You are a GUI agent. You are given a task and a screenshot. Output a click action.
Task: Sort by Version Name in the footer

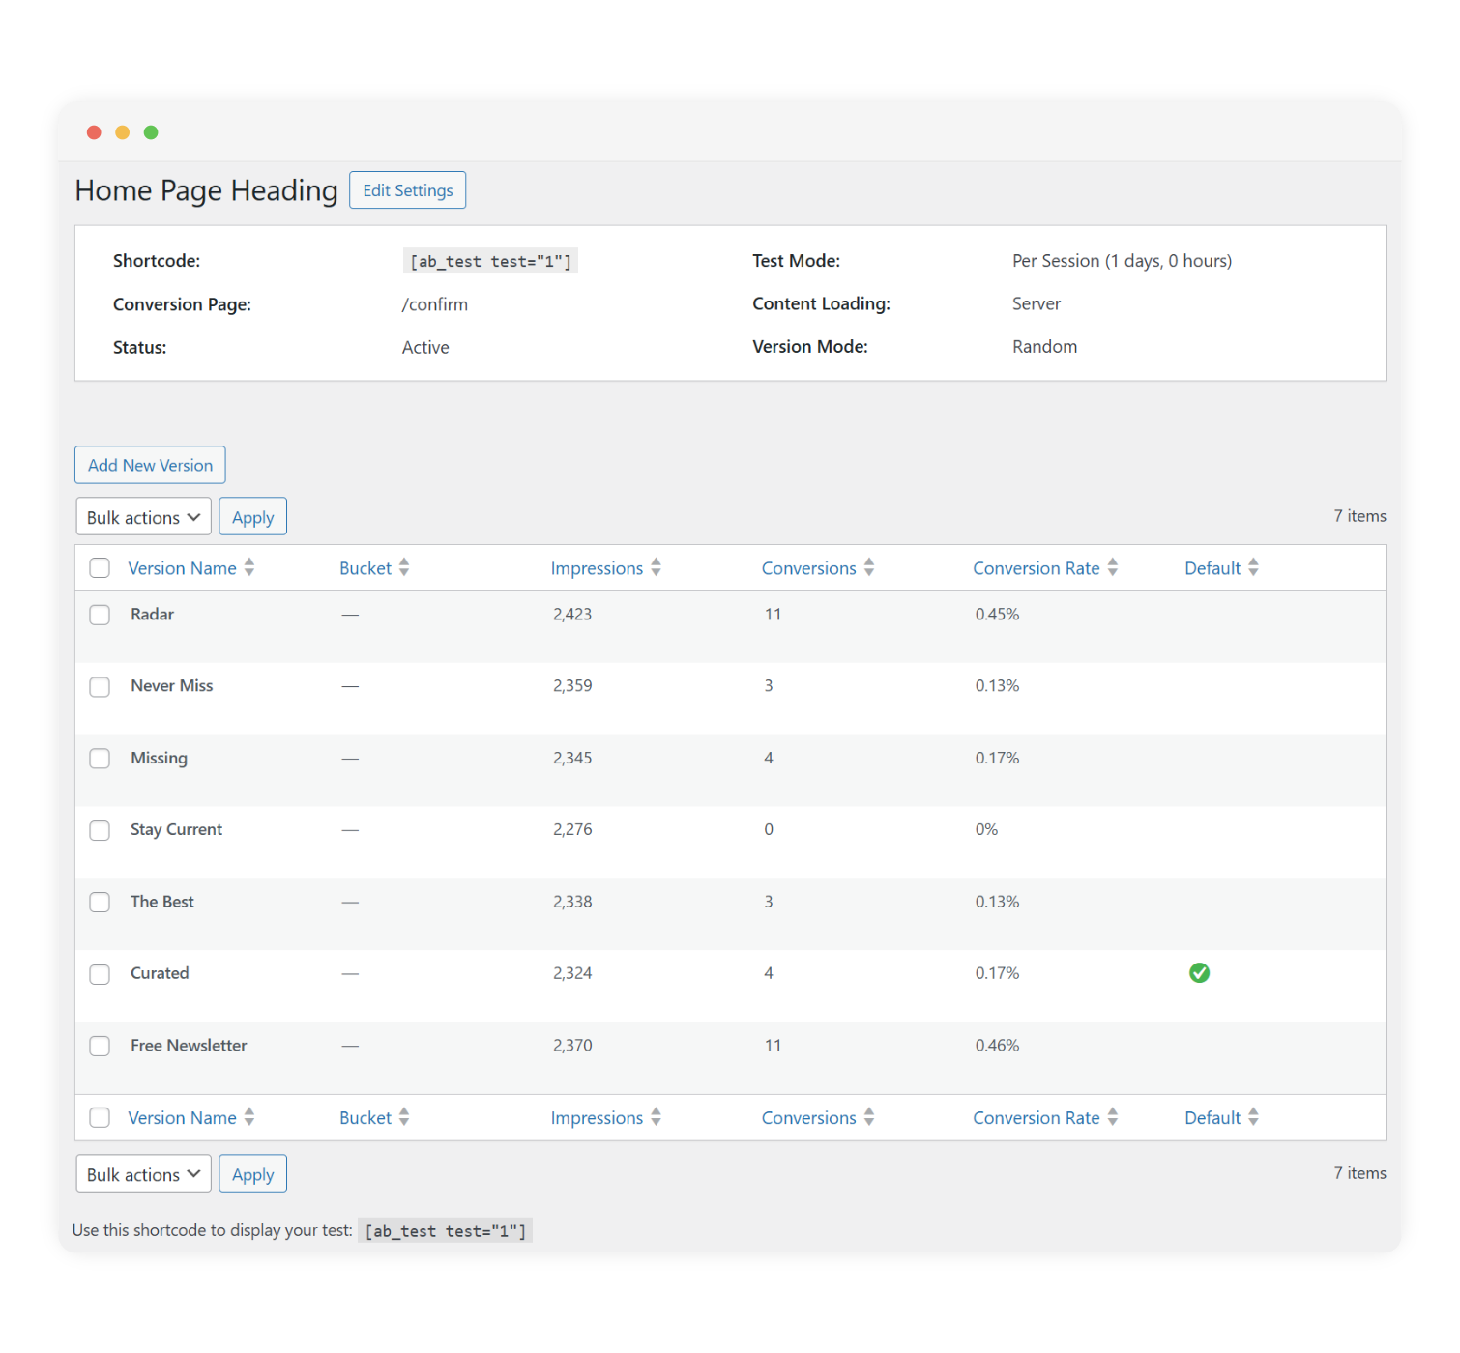[x=182, y=1118]
